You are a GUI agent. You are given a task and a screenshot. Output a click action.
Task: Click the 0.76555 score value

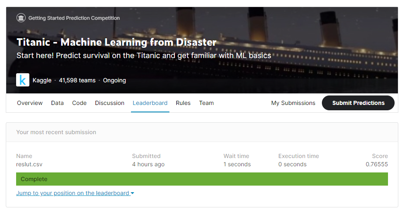click(377, 164)
